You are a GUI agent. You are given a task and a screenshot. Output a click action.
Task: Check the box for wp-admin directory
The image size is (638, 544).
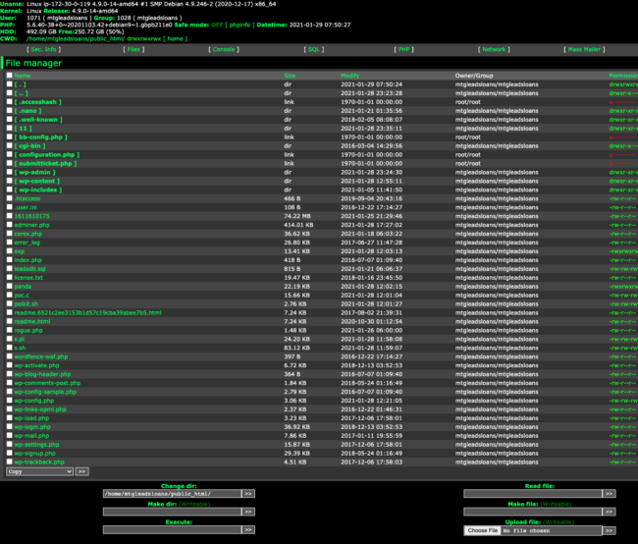click(10, 172)
